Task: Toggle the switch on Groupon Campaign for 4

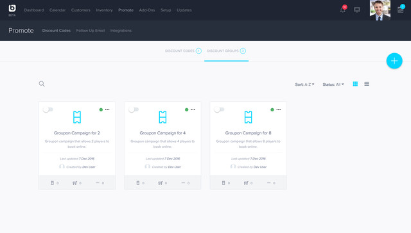Action: coord(134,109)
